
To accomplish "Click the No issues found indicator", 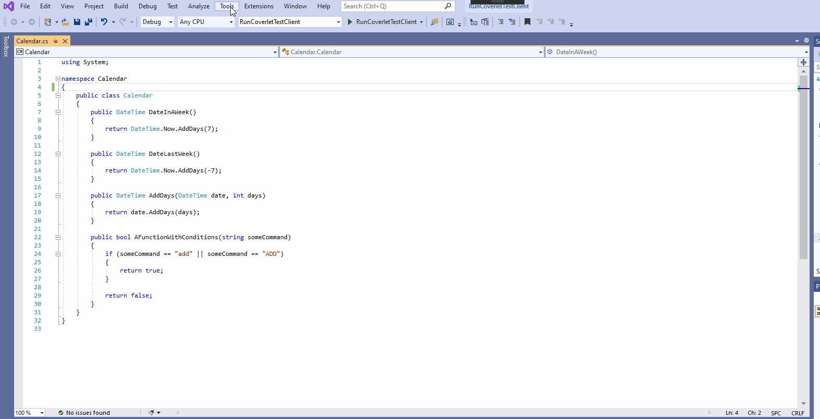I will (84, 413).
